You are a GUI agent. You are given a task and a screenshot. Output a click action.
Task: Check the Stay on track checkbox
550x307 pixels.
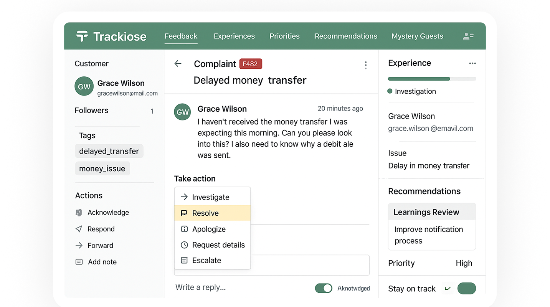tap(448, 288)
